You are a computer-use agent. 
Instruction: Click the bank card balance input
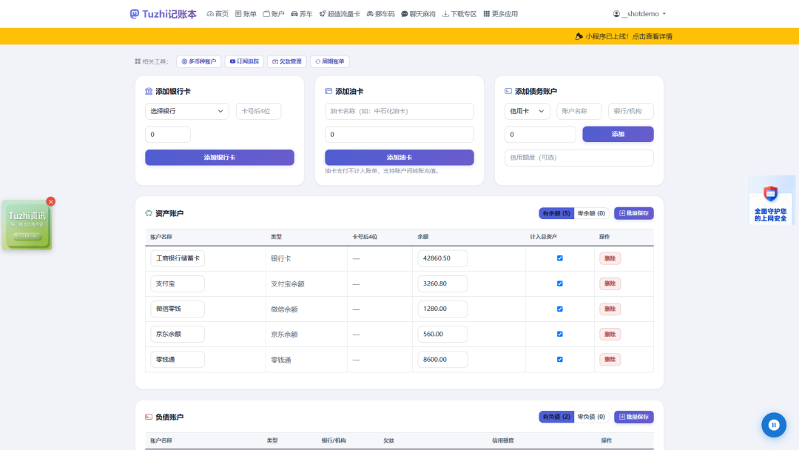(x=168, y=135)
